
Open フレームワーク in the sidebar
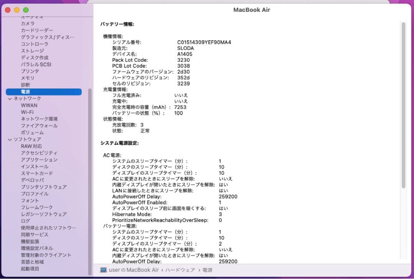[37, 207]
